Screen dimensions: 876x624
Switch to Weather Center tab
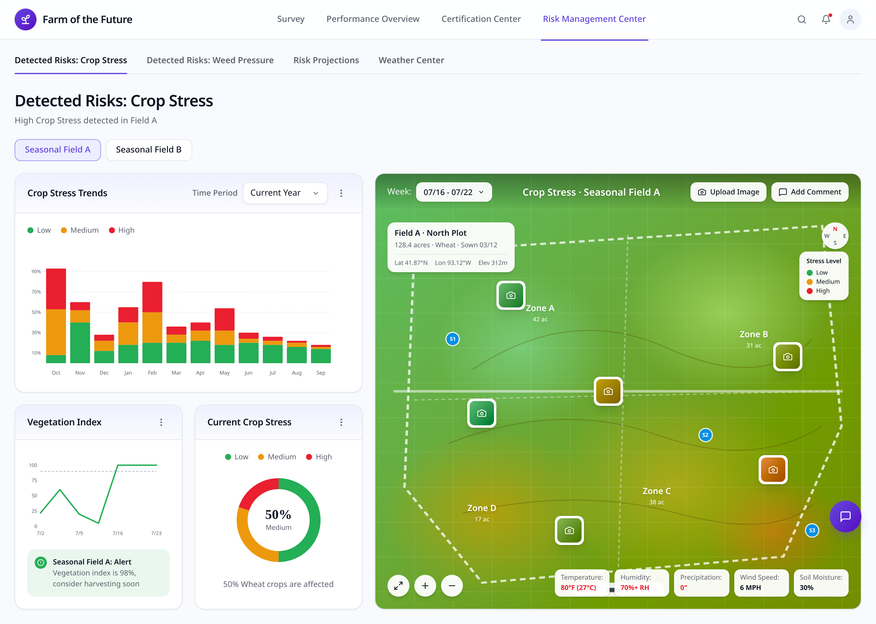tap(411, 60)
